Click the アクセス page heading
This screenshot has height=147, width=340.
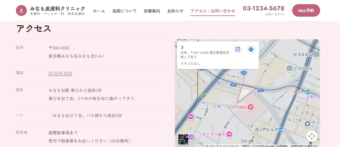tap(34, 29)
